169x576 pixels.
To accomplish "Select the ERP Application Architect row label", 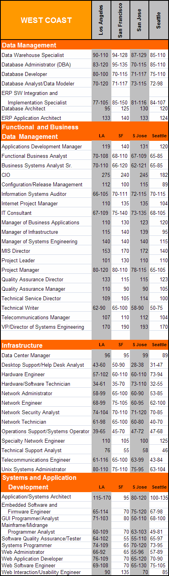I will pos(32,118).
